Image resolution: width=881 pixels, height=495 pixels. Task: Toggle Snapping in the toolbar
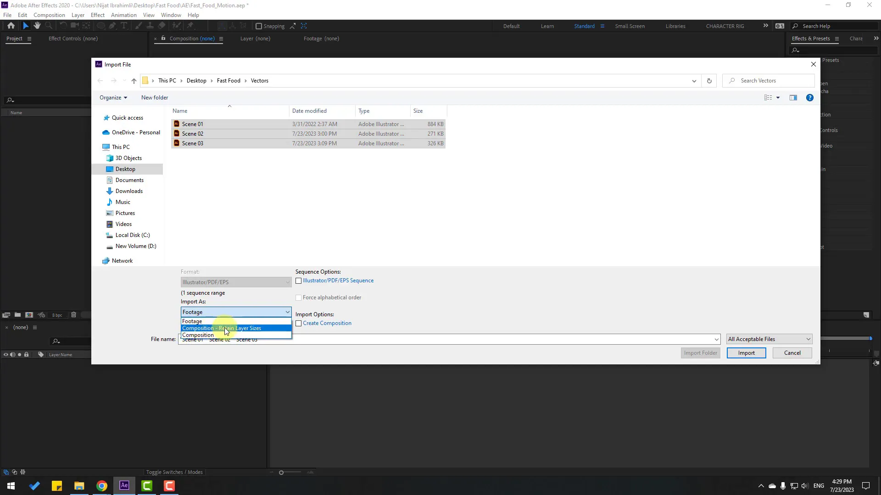260,26
